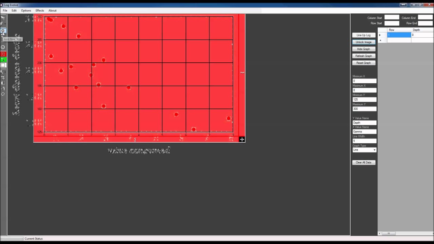Screen dimensions: 434x244
Task: Click the Depth column header in data grid
Action: point(422,30)
